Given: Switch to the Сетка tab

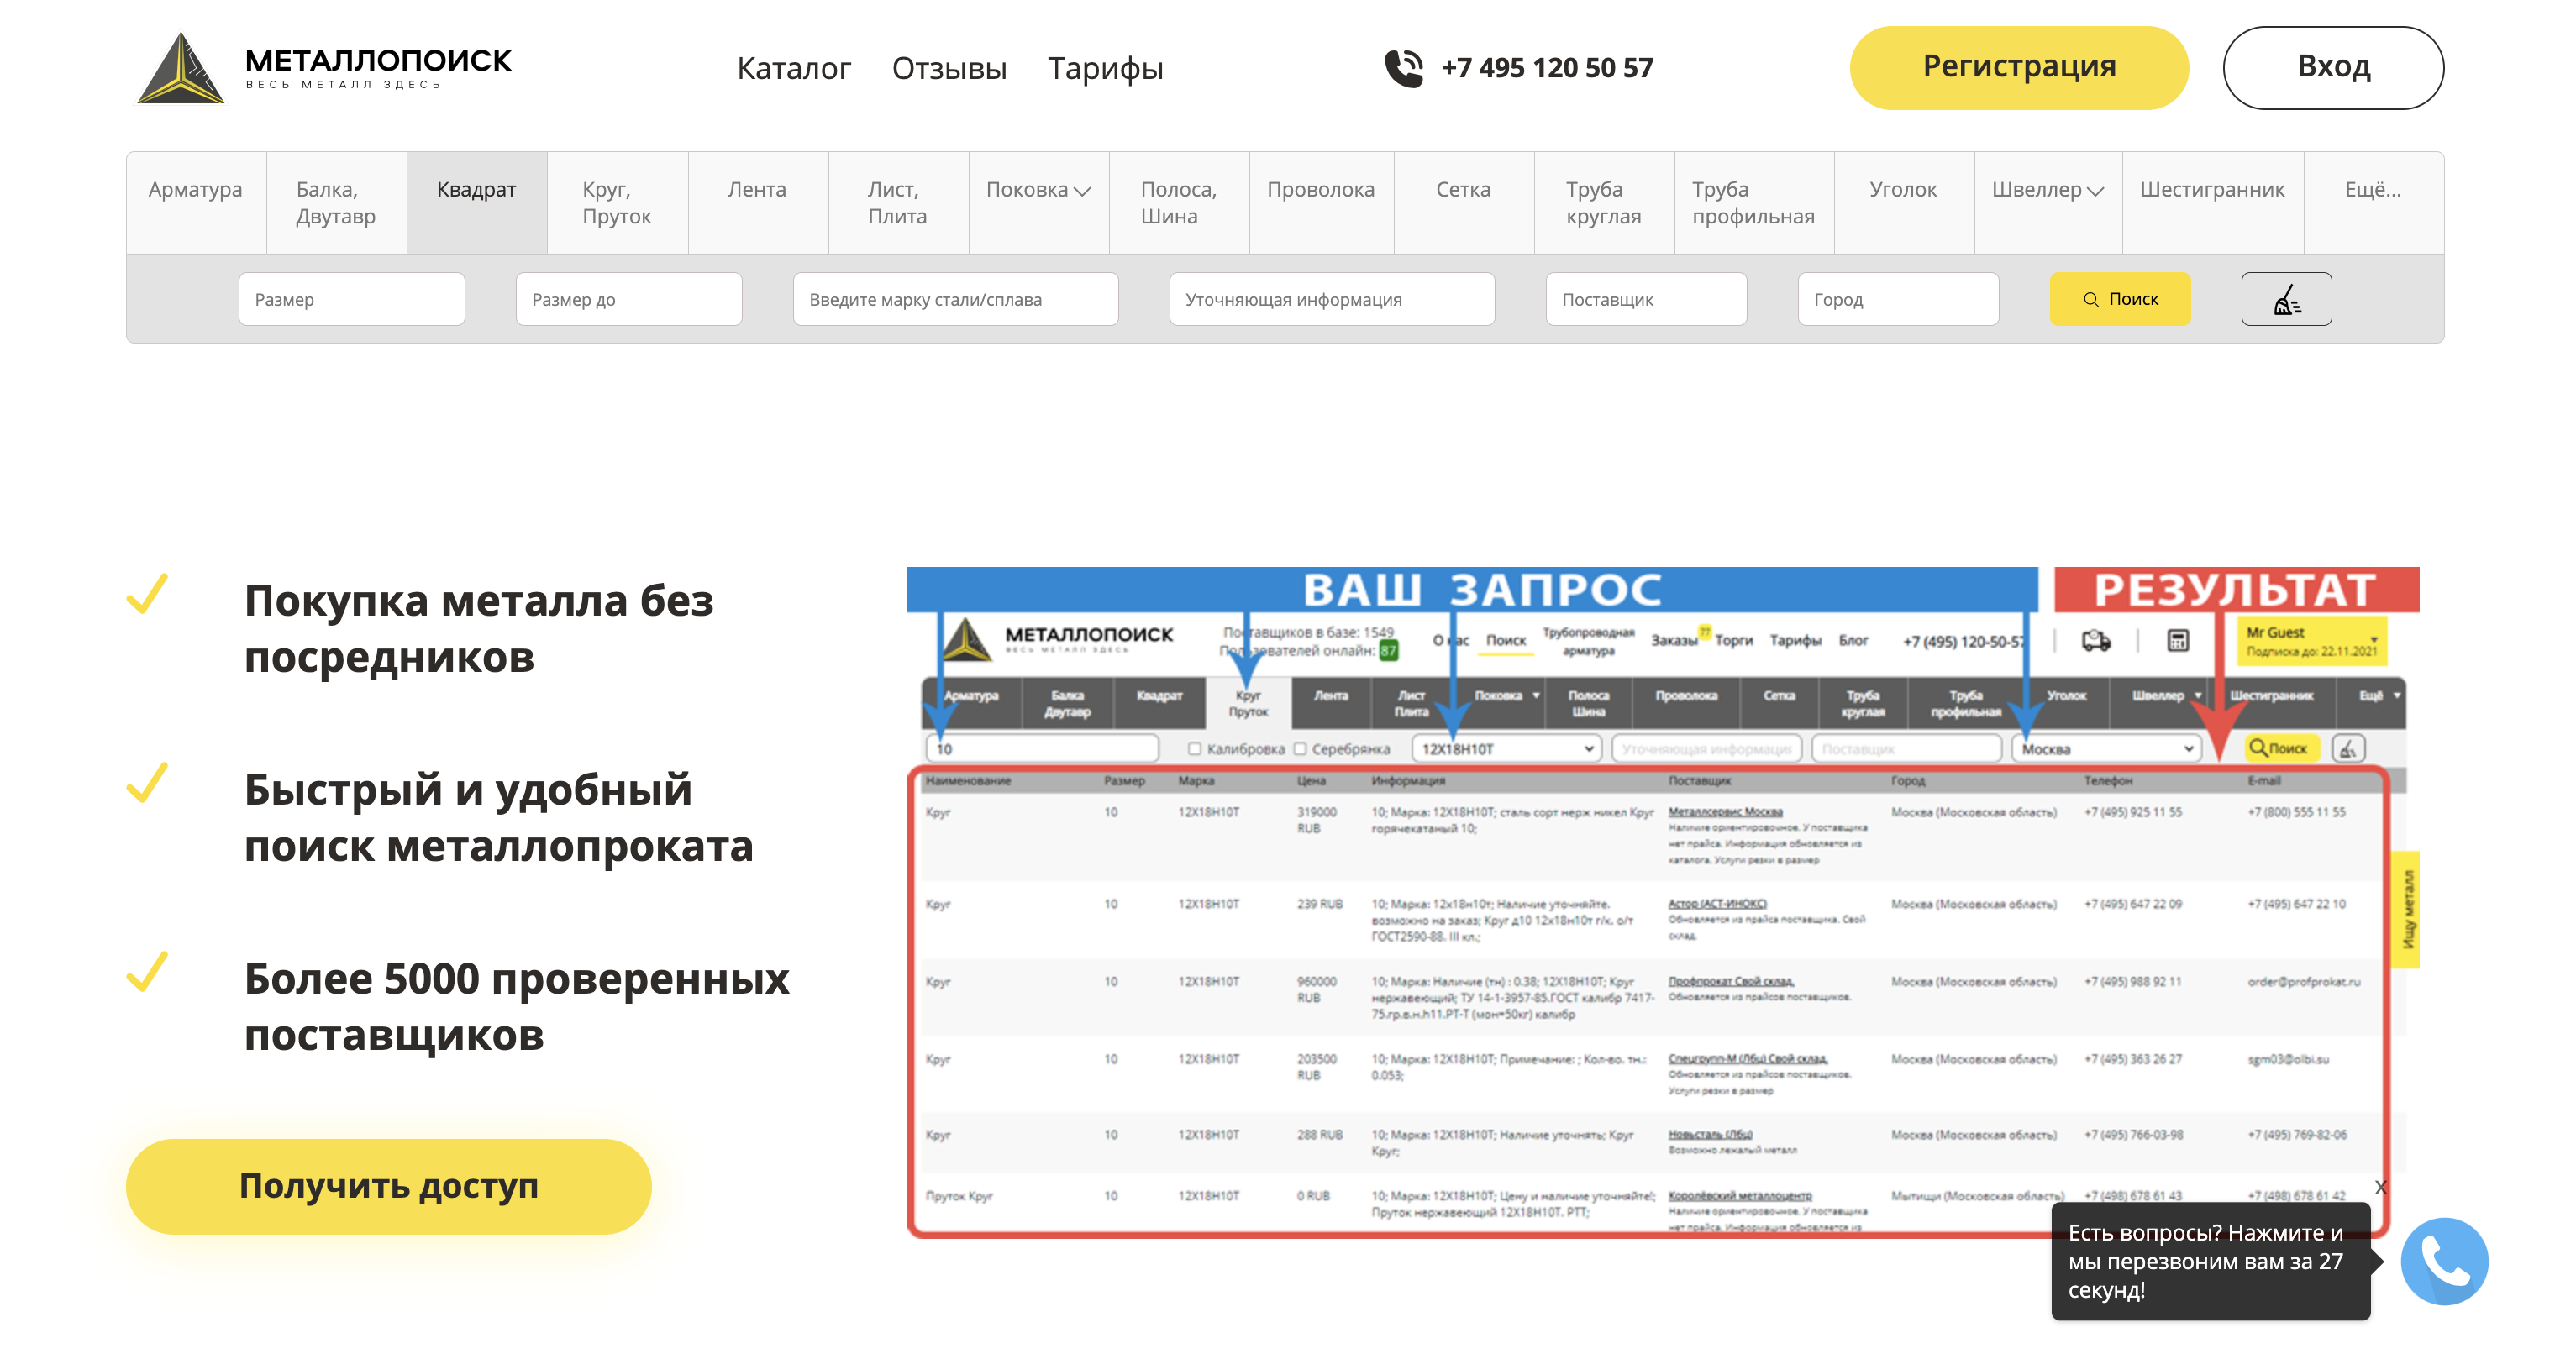Looking at the screenshot, I should coord(1464,203).
